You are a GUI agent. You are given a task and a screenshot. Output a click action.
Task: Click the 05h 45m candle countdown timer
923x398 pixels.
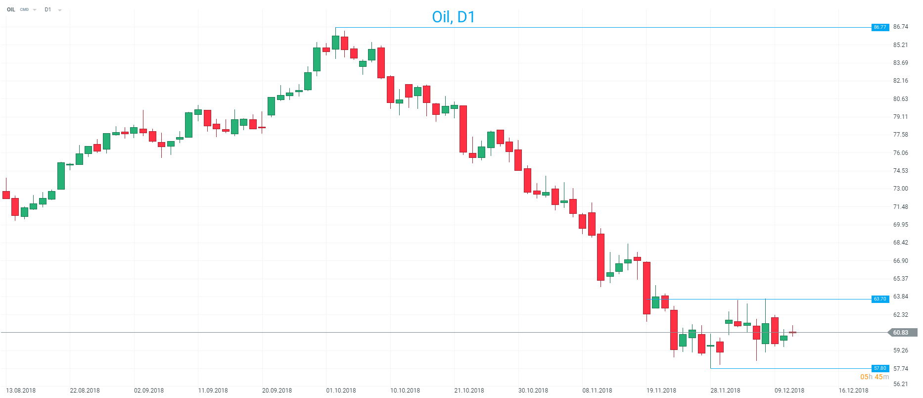[x=875, y=377]
